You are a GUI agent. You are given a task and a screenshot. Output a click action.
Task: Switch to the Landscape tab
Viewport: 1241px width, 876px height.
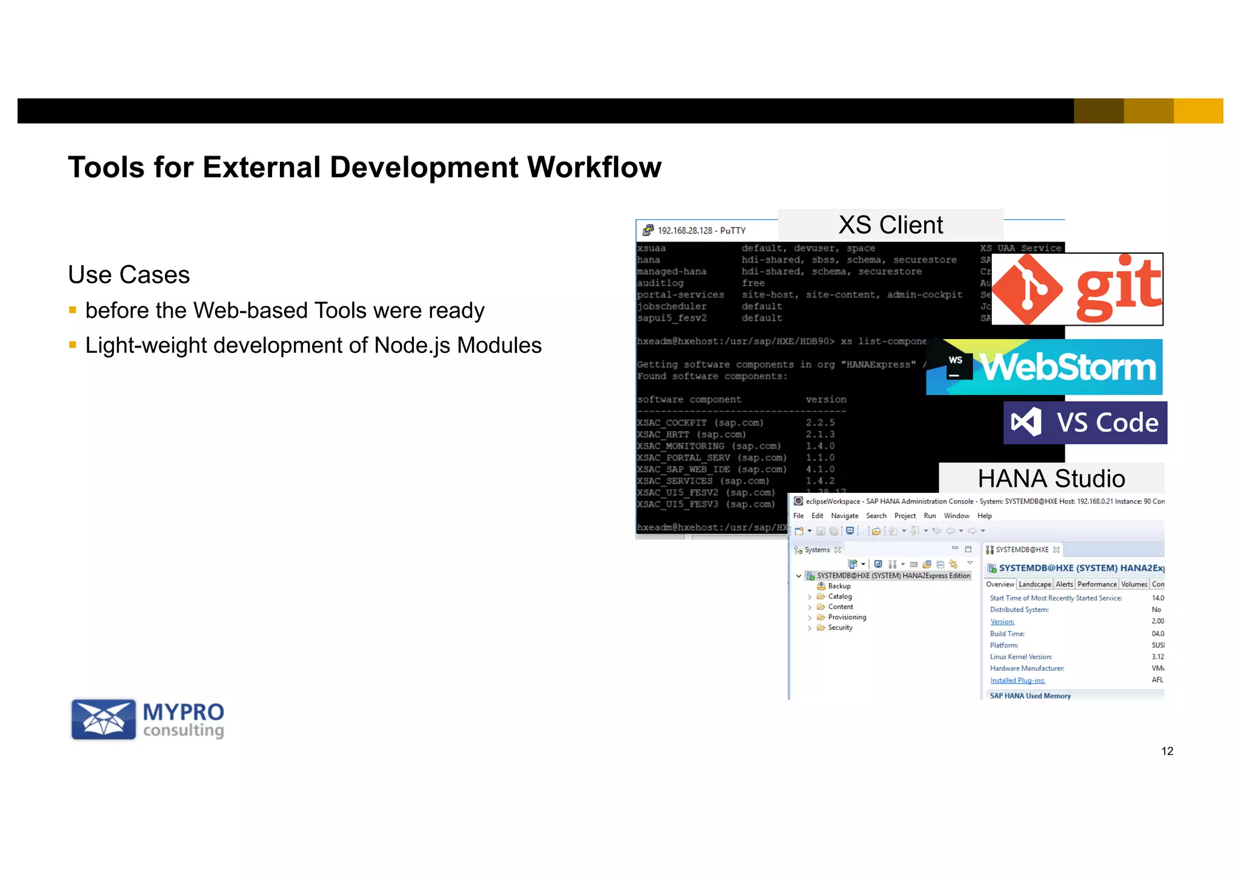(x=1035, y=584)
